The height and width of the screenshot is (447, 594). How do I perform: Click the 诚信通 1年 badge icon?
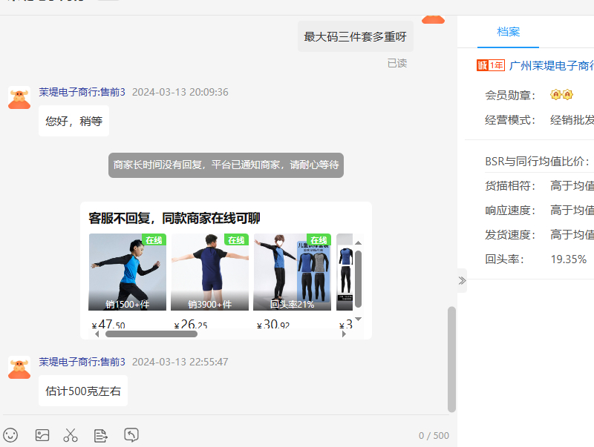point(491,65)
